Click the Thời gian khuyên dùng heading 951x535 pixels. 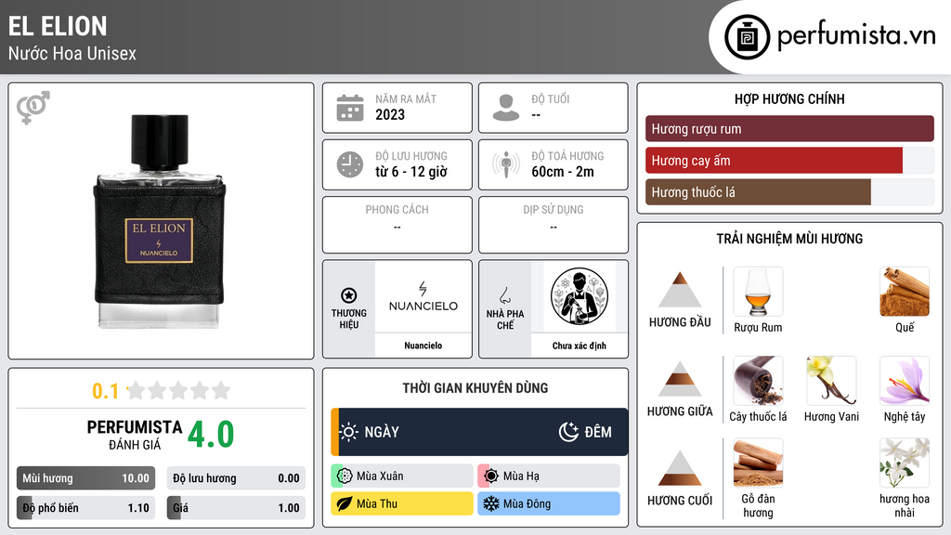475,387
